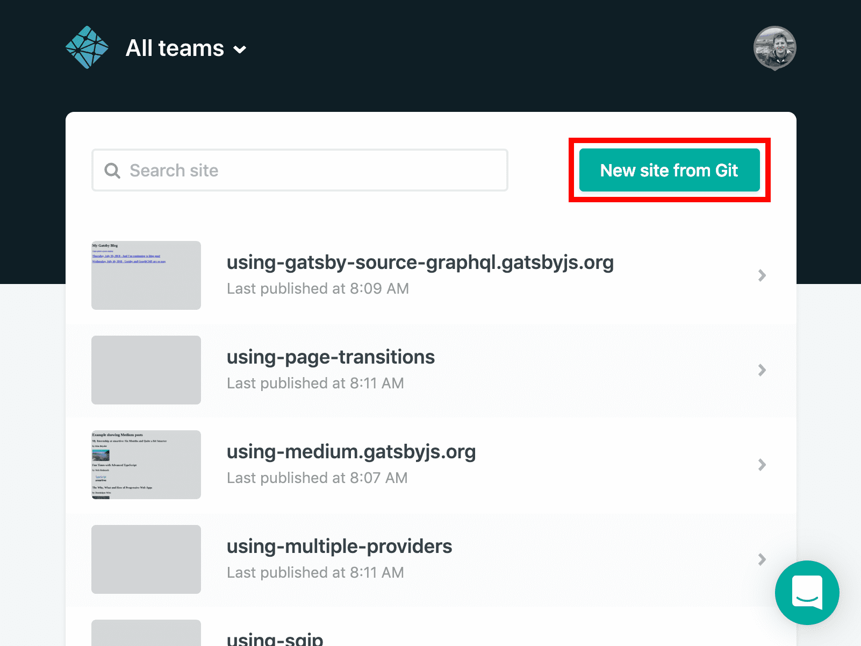Click "Last published at 8:07 AM" text
The width and height of the screenshot is (861, 646).
point(317,478)
